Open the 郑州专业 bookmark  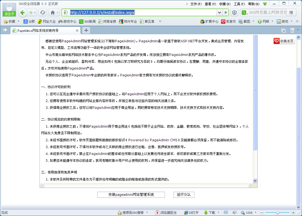click(x=128, y=21)
